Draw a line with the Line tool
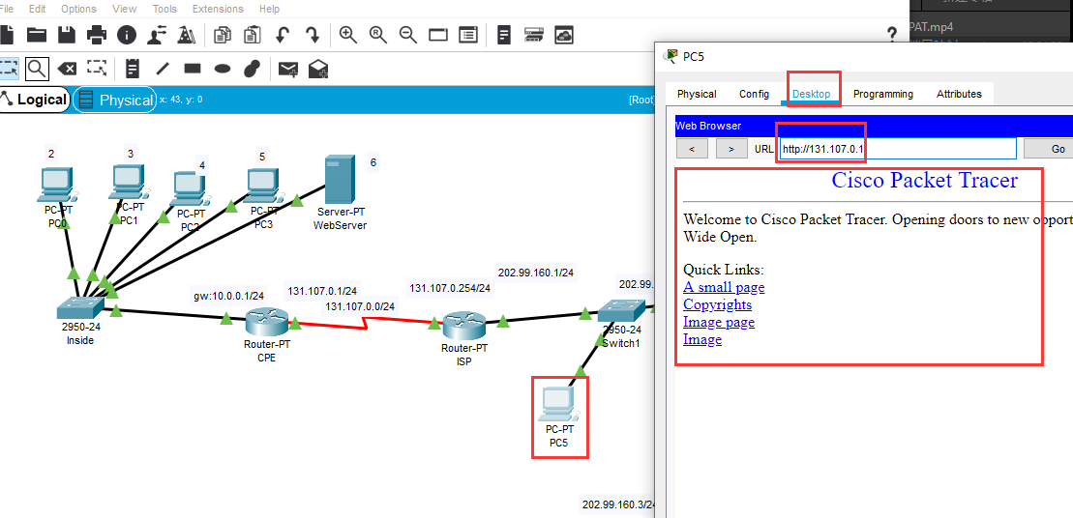This screenshot has width=1073, height=518. pyautogui.click(x=163, y=69)
